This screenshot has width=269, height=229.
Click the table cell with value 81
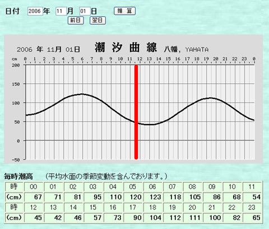point(73,197)
